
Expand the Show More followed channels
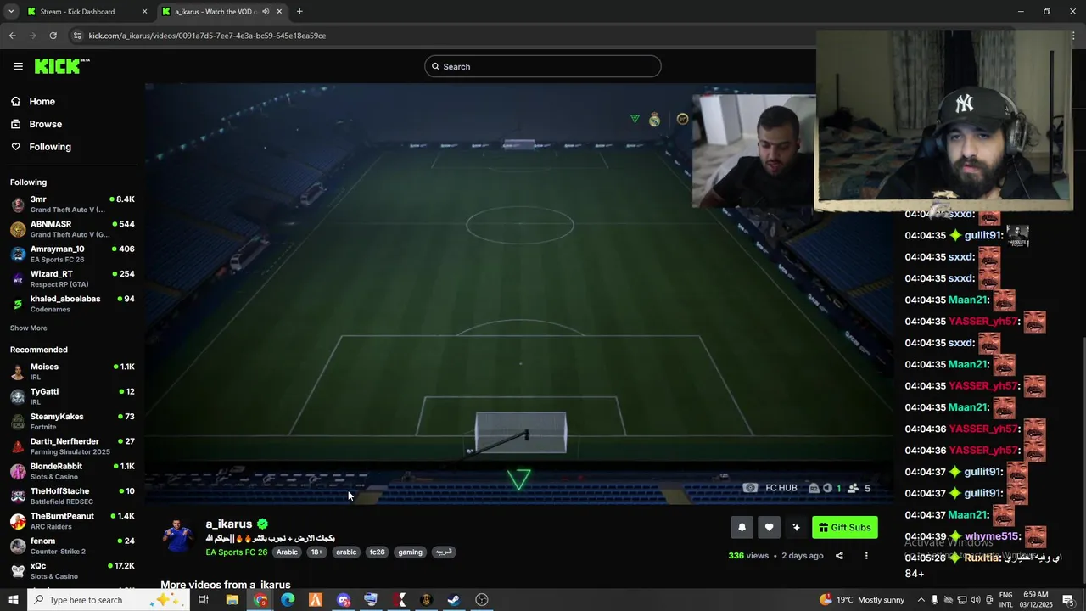(29, 328)
